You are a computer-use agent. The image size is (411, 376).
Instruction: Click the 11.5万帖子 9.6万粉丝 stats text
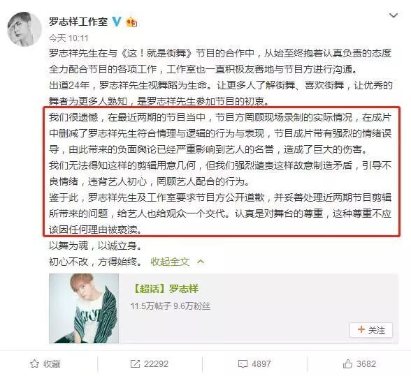(x=171, y=306)
